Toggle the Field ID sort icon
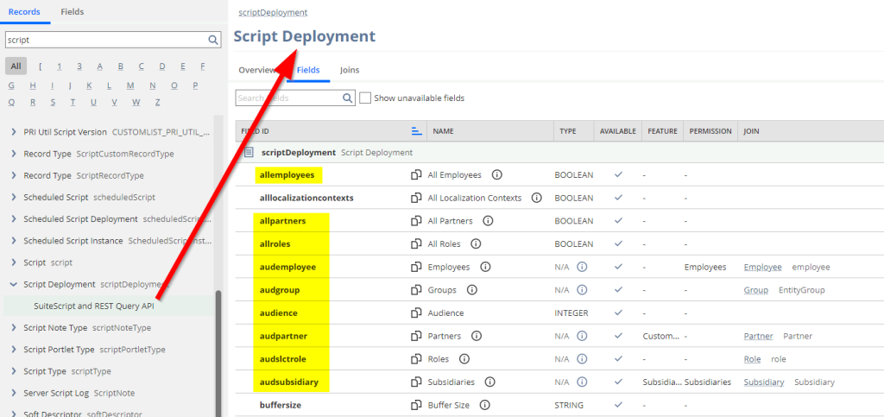Viewport: 884px width, 417px height. tap(417, 130)
